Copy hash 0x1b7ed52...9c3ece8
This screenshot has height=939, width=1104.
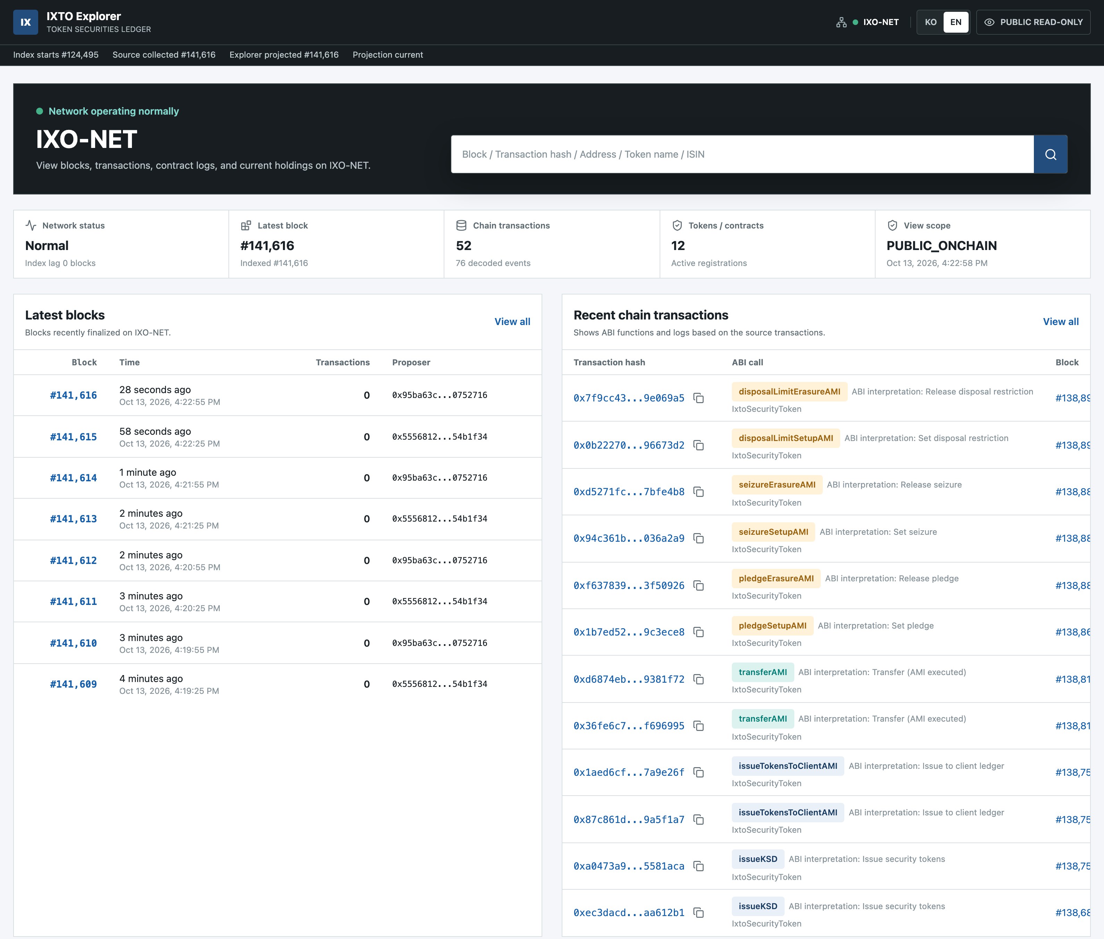tap(699, 632)
